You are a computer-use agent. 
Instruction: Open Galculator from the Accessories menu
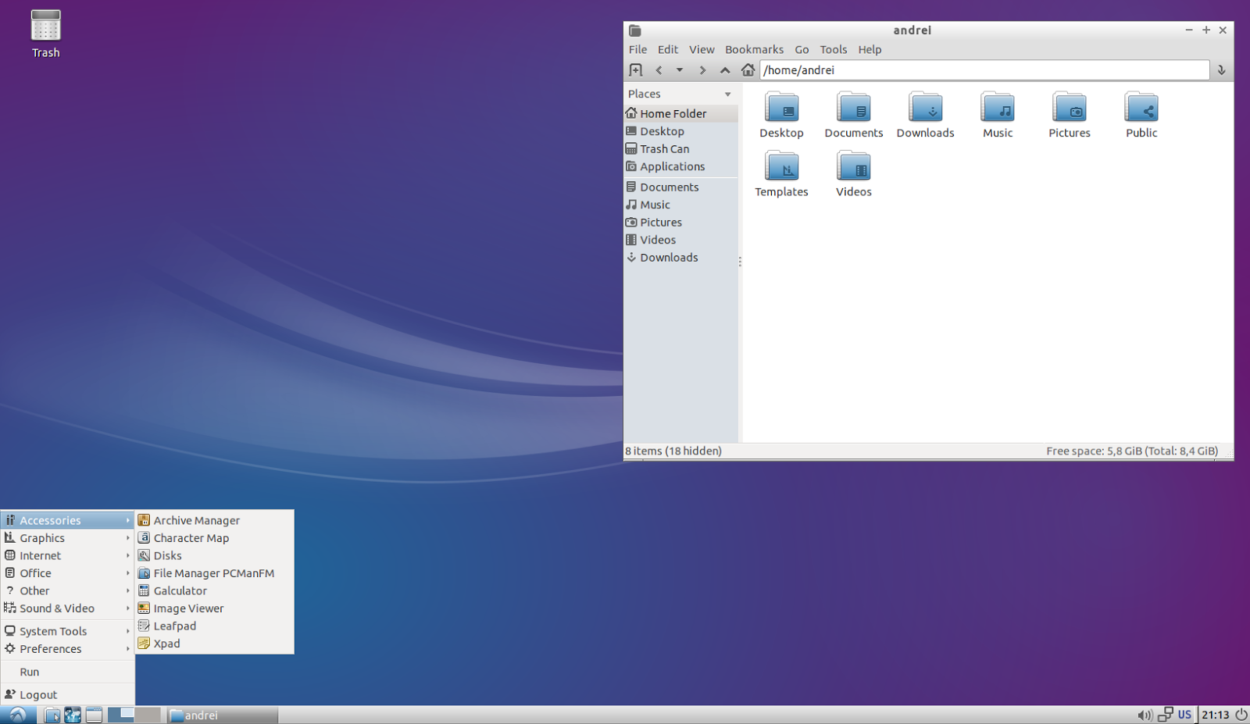point(180,590)
